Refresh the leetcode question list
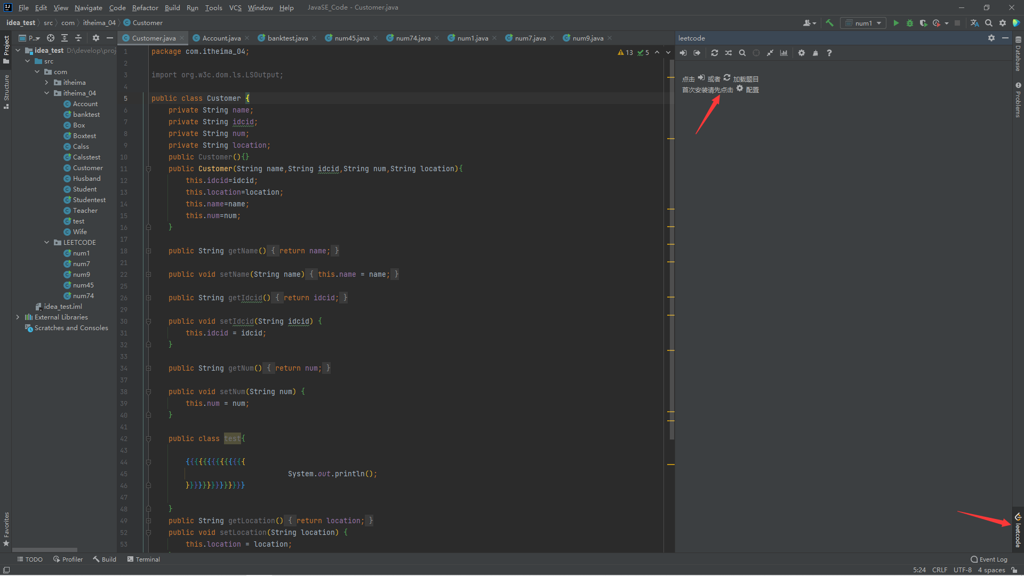The image size is (1024, 576). pos(715,53)
